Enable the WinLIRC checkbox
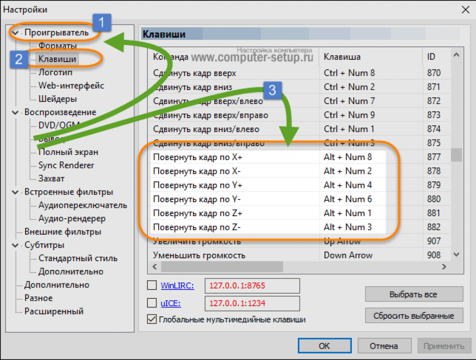Viewport: 476px width, 360px height. [x=152, y=285]
